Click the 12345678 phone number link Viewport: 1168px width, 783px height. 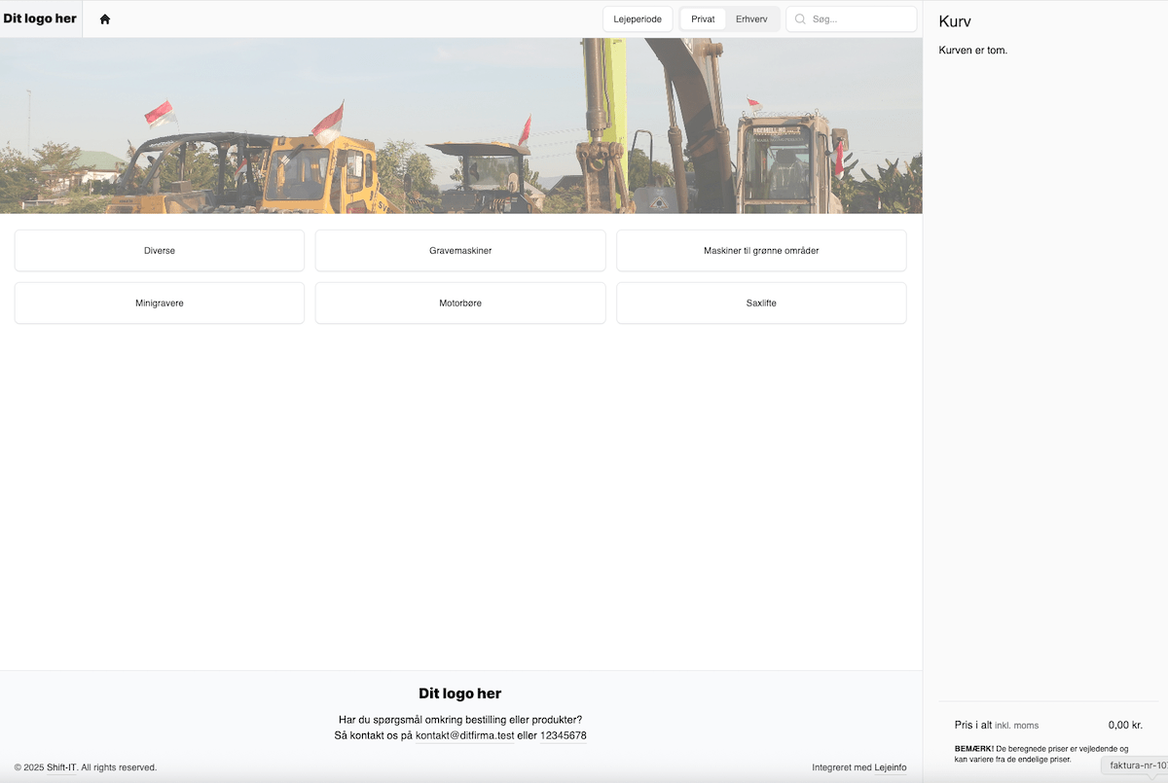pyautogui.click(x=563, y=736)
